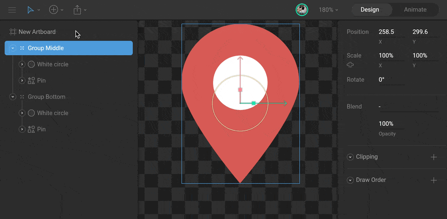447x219 pixels.
Task: Click the user avatar icon
Action: pos(302,10)
